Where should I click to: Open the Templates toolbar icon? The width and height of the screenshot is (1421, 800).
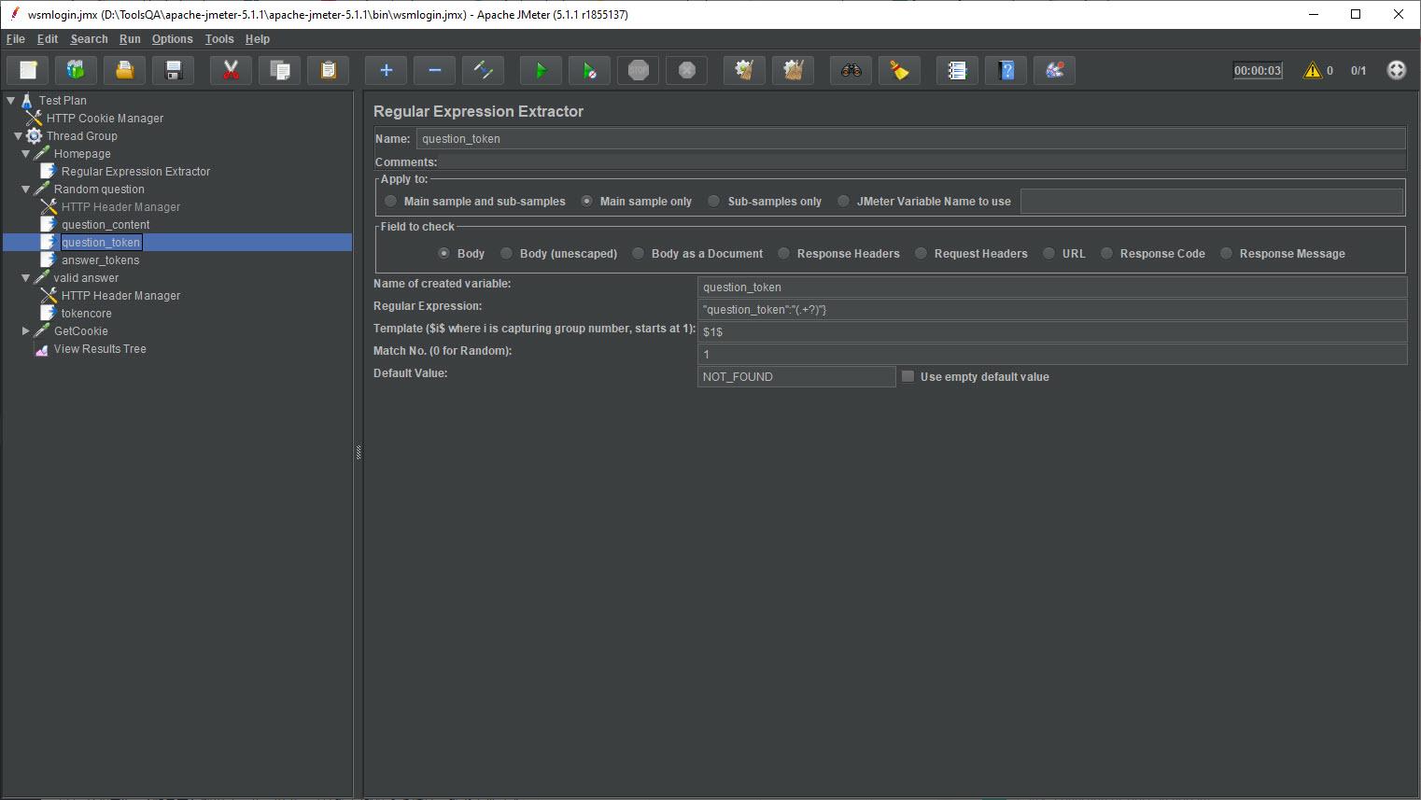tap(77, 70)
